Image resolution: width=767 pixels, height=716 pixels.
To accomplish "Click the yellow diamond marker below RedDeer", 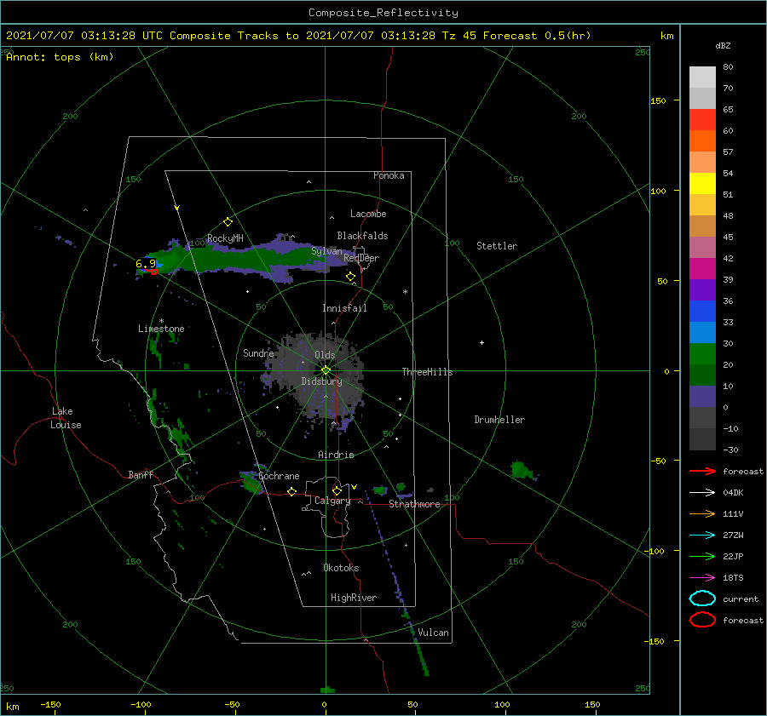I will (x=351, y=277).
